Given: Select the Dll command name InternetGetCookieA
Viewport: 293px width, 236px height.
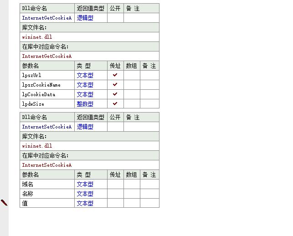Looking at the screenshot, I should pos(47,18).
